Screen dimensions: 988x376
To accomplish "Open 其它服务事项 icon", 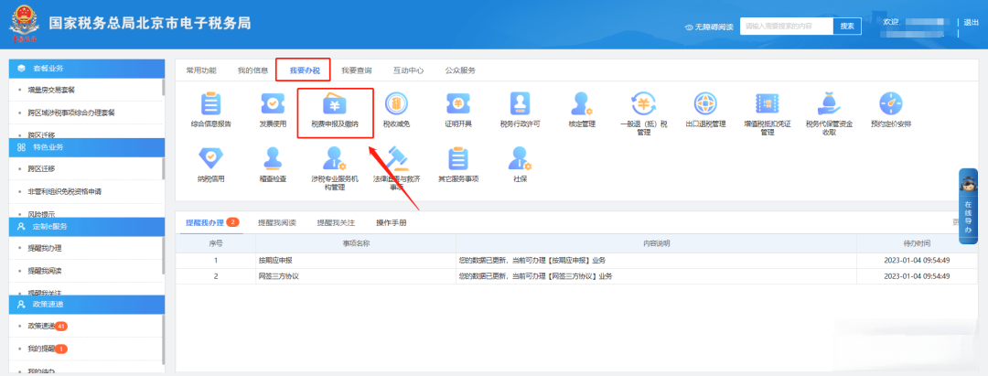I will [x=458, y=158].
